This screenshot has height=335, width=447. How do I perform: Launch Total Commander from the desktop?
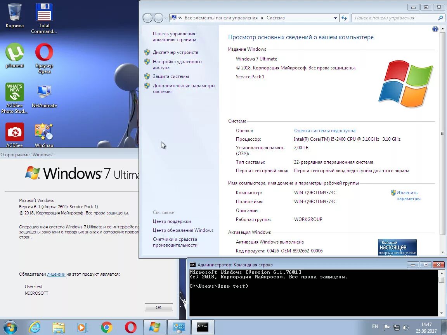44,19
